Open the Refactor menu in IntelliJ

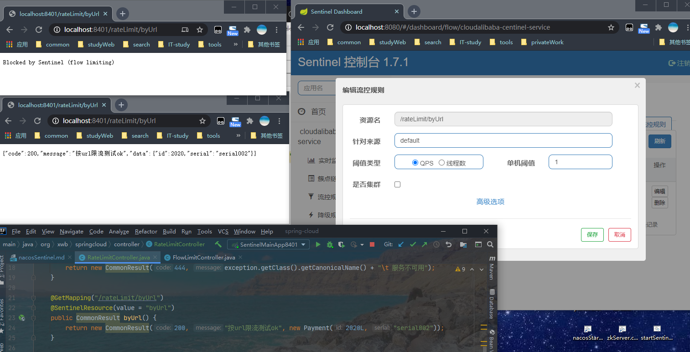click(x=146, y=231)
